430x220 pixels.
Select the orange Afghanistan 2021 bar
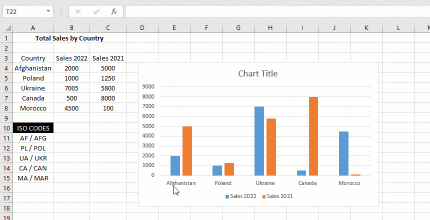tap(187, 151)
